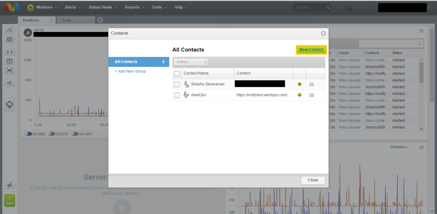437x214 pixels.
Task: Click the large plus icon below Server text
Action: coord(121,207)
